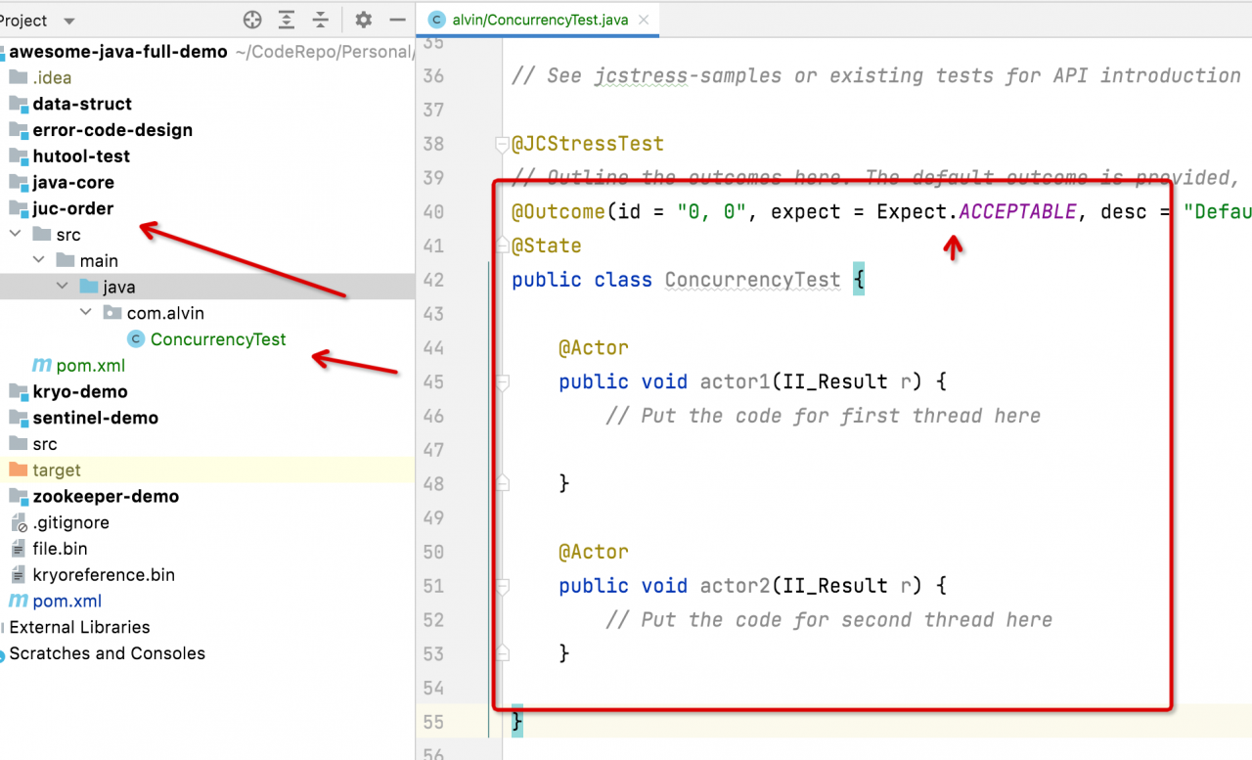Hide the Project tool window with minus icon
Screen dimensions: 1252x760
pyautogui.click(x=396, y=20)
